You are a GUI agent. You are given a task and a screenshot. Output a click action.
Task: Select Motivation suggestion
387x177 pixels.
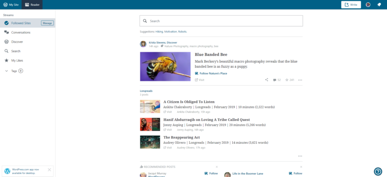(170, 32)
